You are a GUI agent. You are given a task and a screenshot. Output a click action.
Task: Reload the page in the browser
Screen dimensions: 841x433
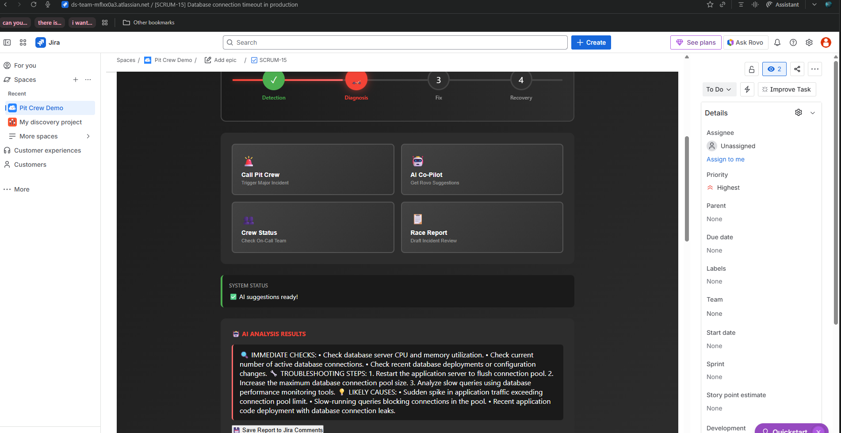pyautogui.click(x=34, y=4)
